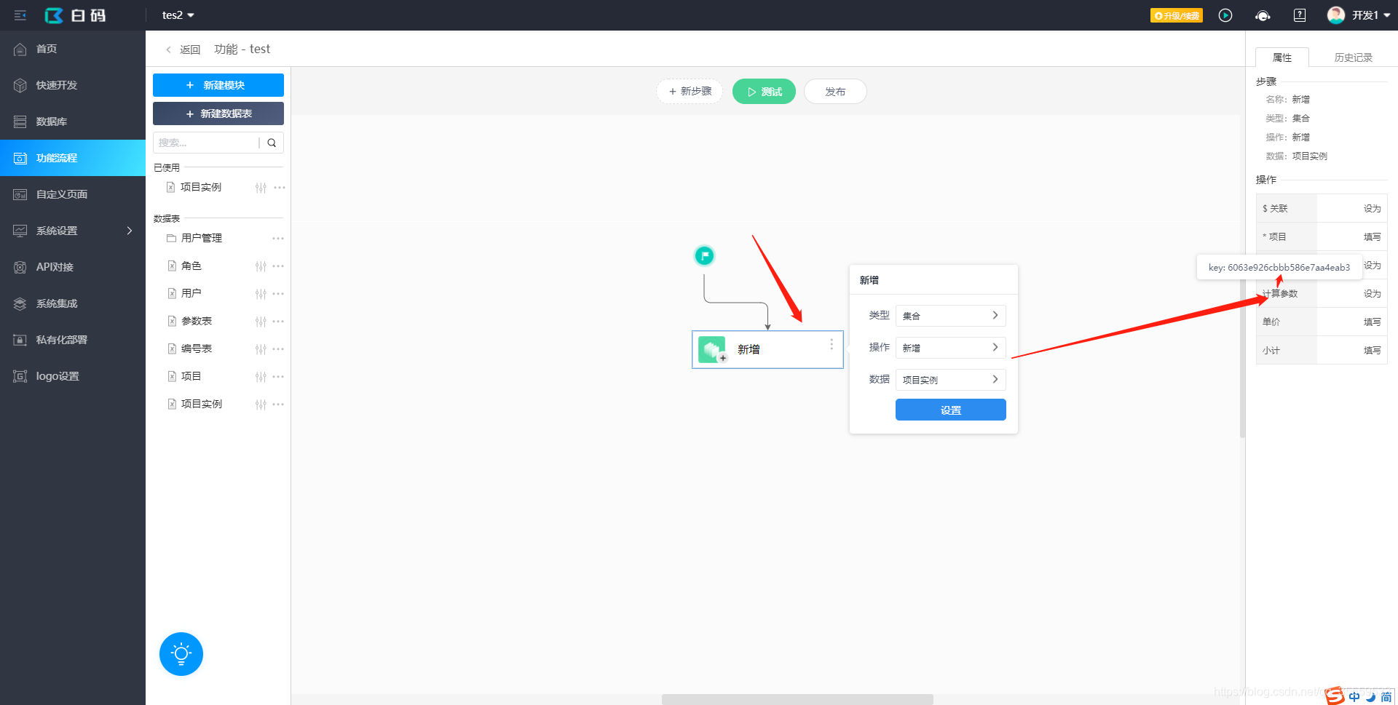This screenshot has height=705, width=1398.
Task: Click 填写 in the 单价 row
Action: (1372, 322)
